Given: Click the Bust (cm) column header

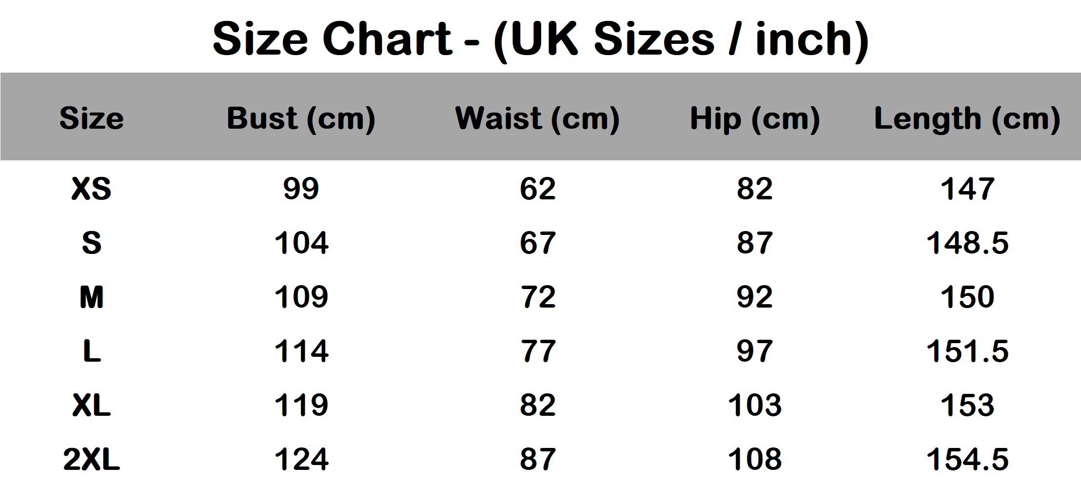Looking at the screenshot, I should [x=301, y=118].
